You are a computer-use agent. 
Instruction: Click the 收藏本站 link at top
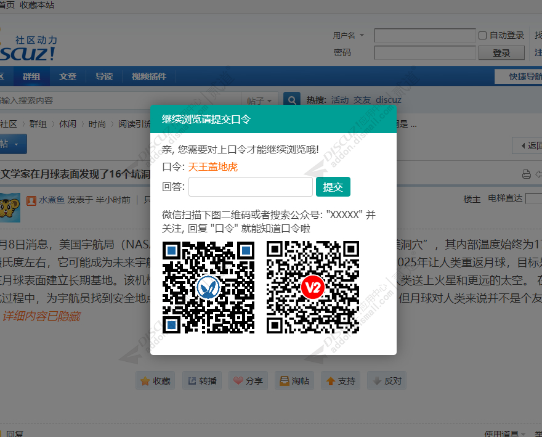tap(37, 5)
